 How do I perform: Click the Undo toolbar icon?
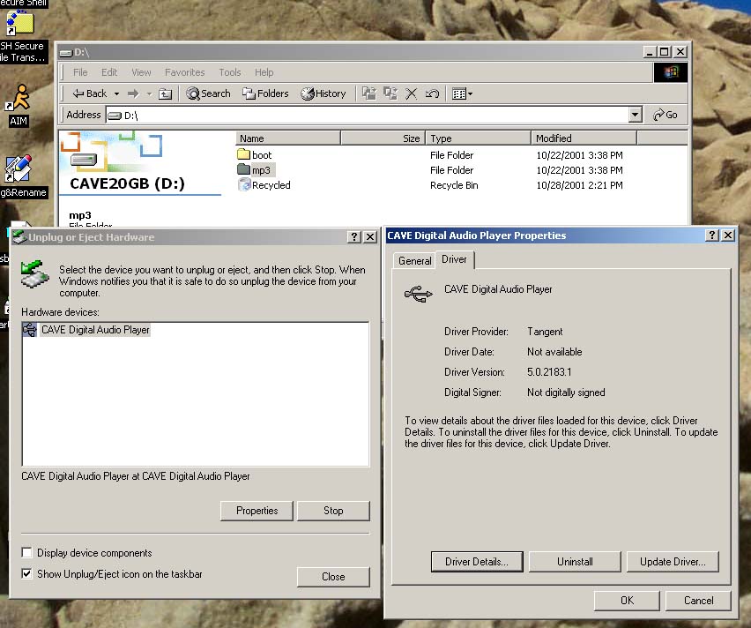coord(432,93)
